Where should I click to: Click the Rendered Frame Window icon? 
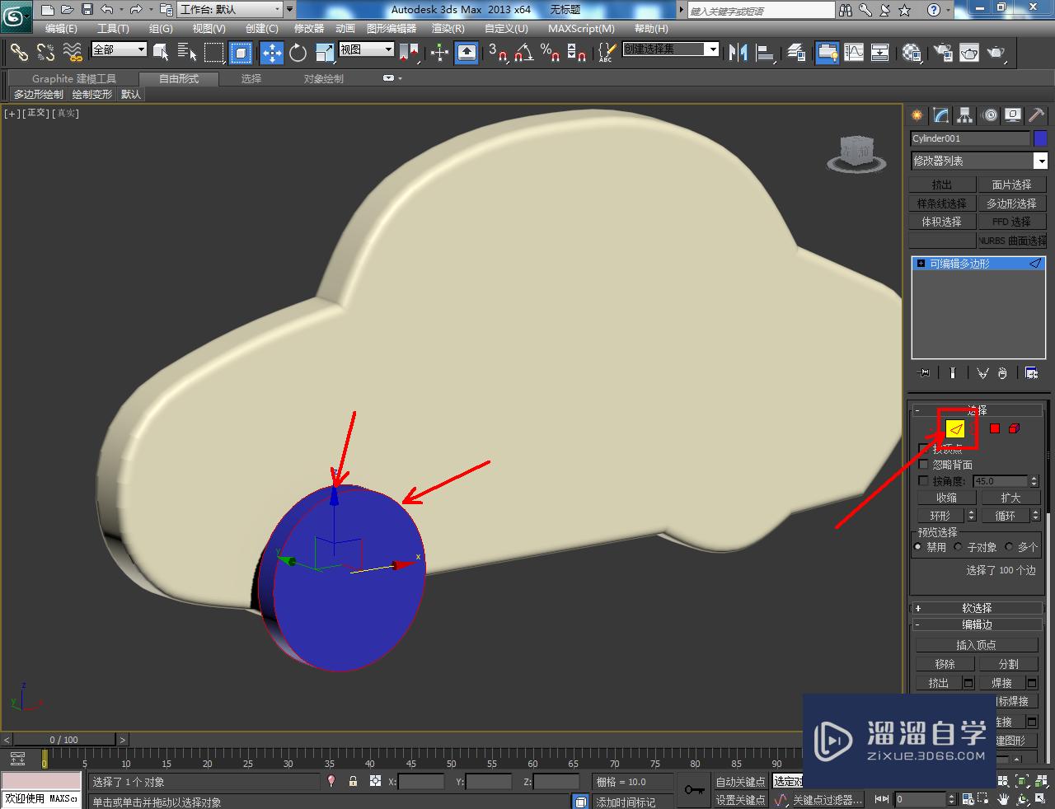point(969,53)
